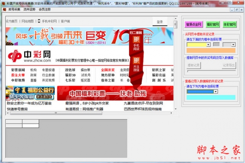The image size is (245, 163).
Task: Click 网站地图 link
Action: click(27, 21)
